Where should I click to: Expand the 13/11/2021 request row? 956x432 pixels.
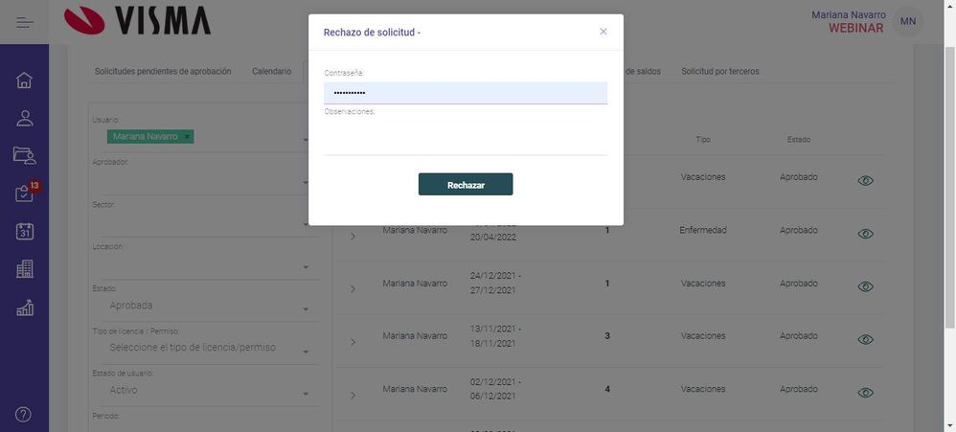coord(353,342)
